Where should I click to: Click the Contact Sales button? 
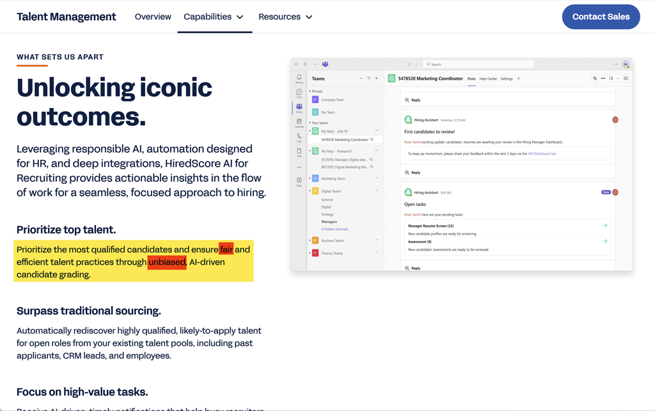(x=601, y=17)
